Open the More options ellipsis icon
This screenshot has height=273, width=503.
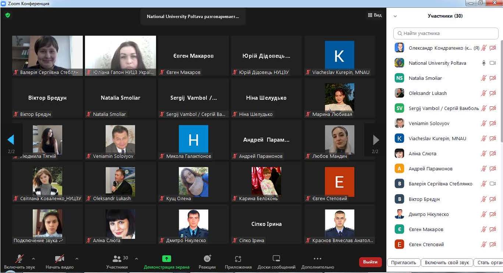pyautogui.click(x=318, y=259)
